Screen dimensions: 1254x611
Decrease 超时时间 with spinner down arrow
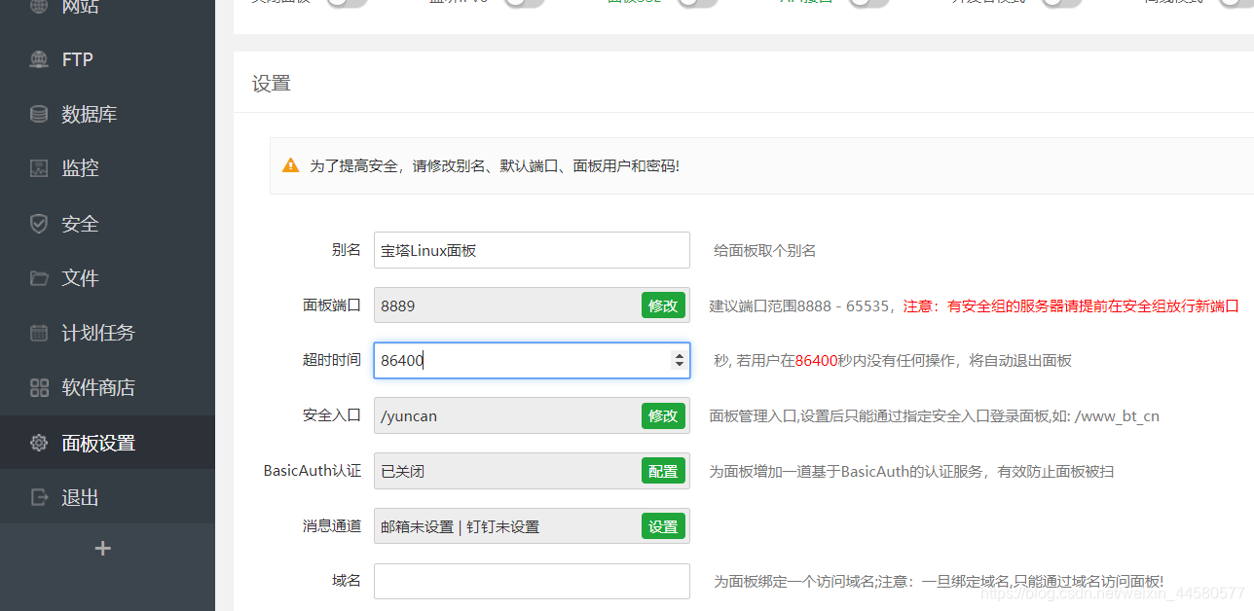tap(679, 365)
